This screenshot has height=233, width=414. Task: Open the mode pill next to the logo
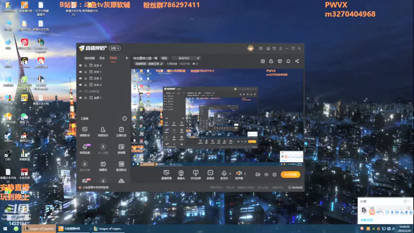click(115, 48)
